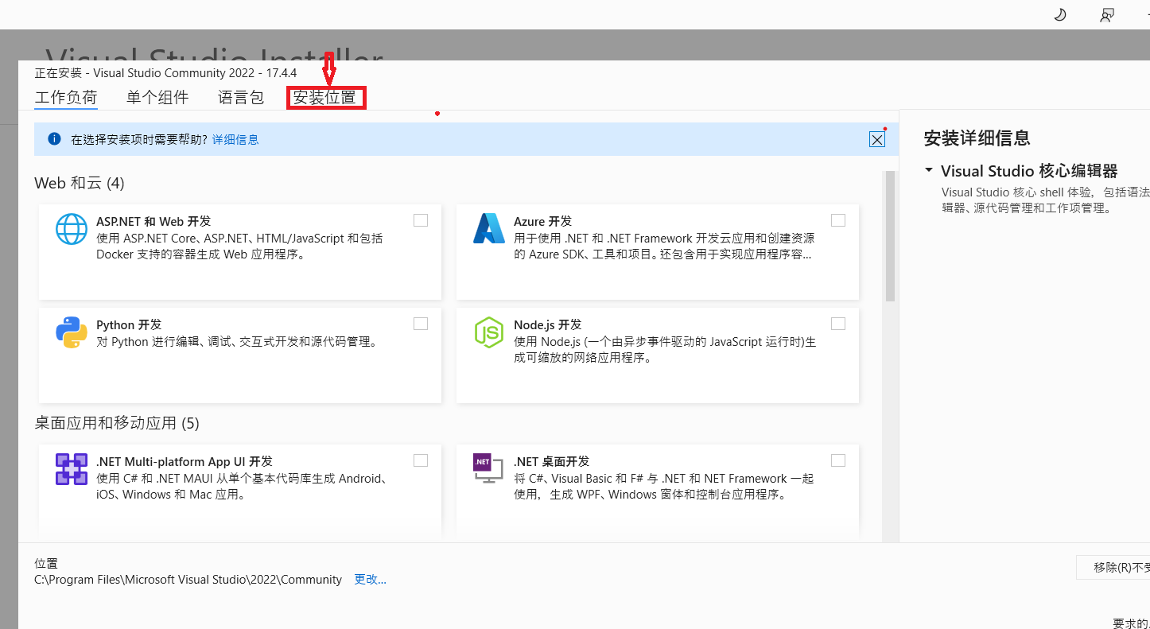This screenshot has width=1150, height=629.
Task: Click the .NET MAUI workload icon
Action: click(72, 469)
